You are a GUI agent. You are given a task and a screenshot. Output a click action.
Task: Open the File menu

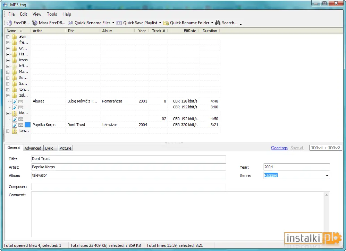[11, 14]
